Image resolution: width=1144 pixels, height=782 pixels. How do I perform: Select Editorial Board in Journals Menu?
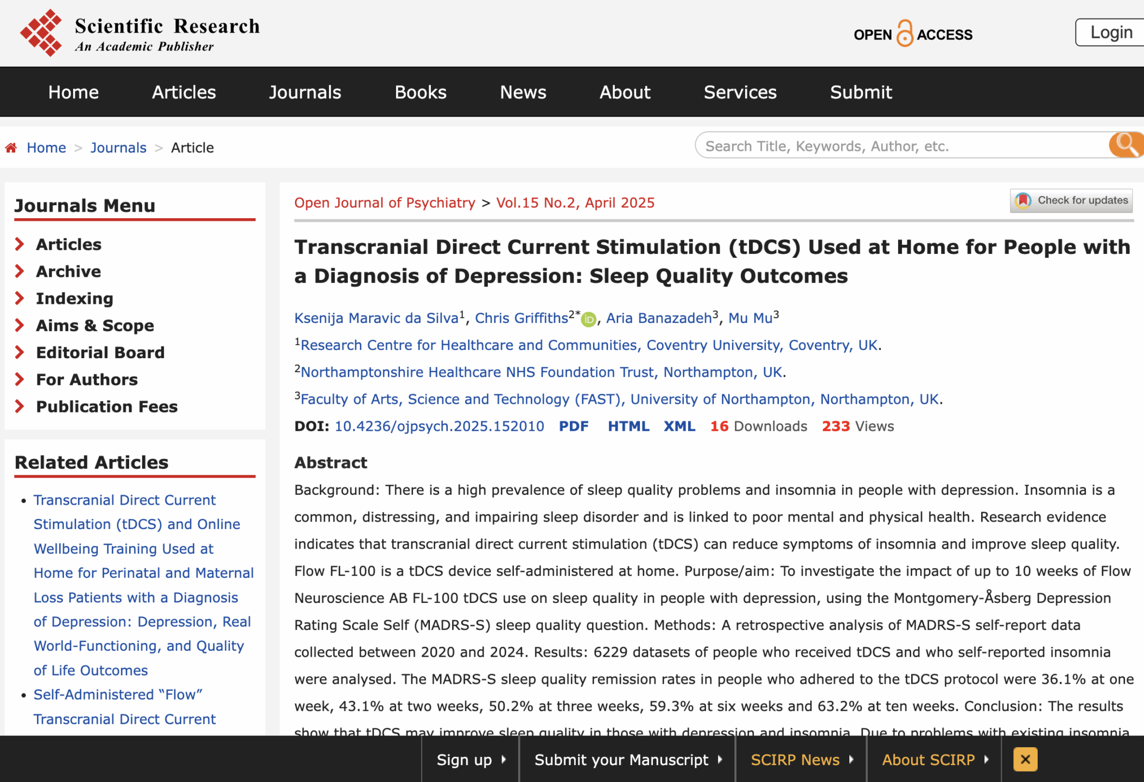(x=100, y=353)
